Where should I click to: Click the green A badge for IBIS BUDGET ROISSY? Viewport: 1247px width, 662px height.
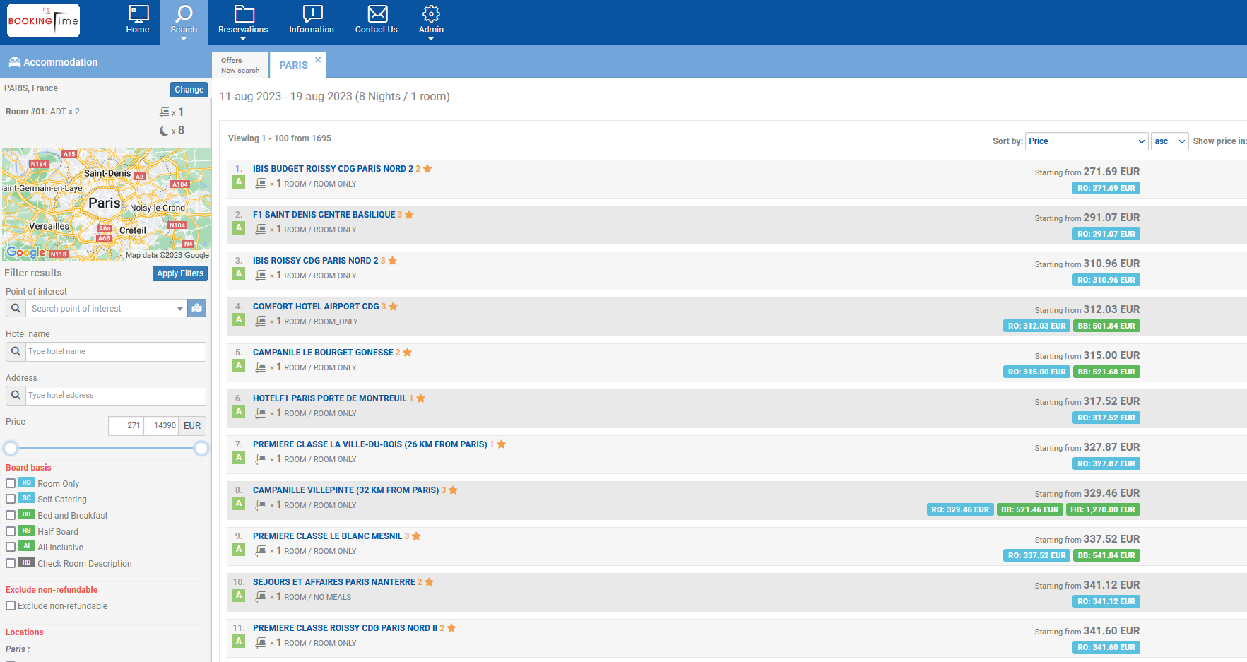point(239,182)
